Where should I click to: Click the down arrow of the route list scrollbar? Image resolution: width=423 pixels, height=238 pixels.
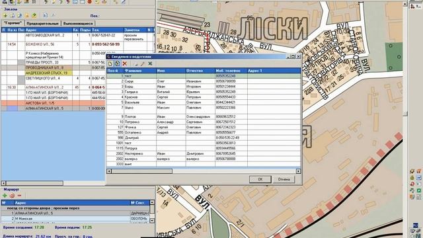(152, 221)
